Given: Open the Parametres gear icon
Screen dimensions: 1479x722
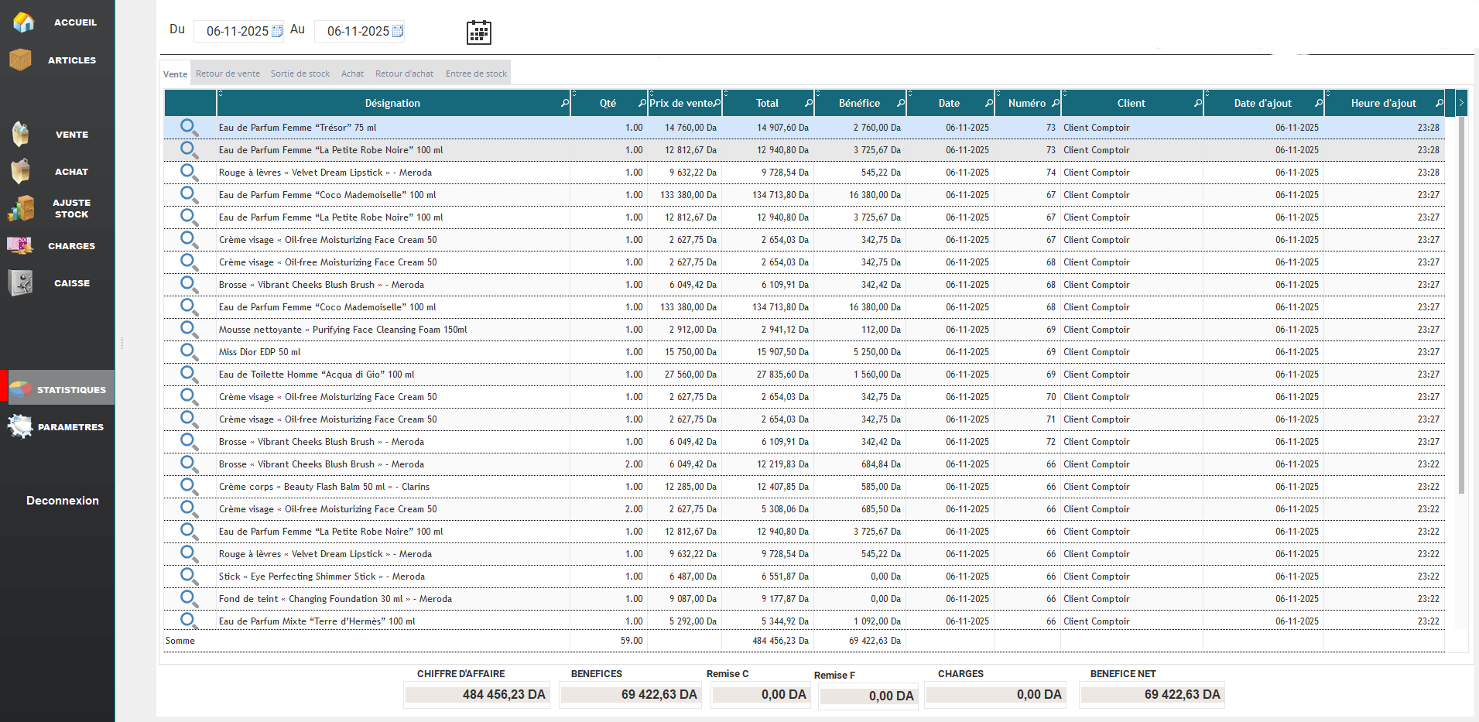Looking at the screenshot, I should tap(21, 426).
